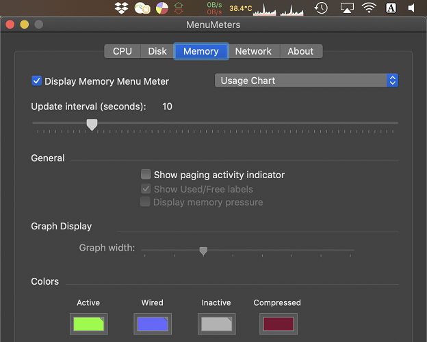Toggle Show Used/Free labels checkbox
The image size is (427, 342).
[146, 189]
